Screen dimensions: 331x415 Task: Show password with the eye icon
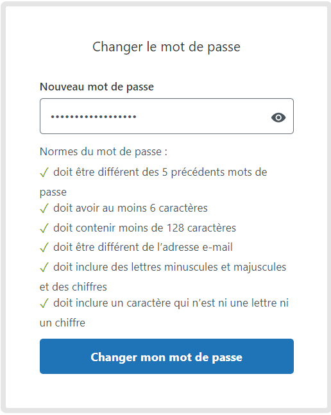tap(278, 117)
